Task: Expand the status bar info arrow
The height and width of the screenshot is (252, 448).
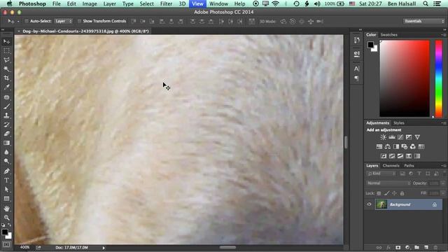Action: pos(104,248)
